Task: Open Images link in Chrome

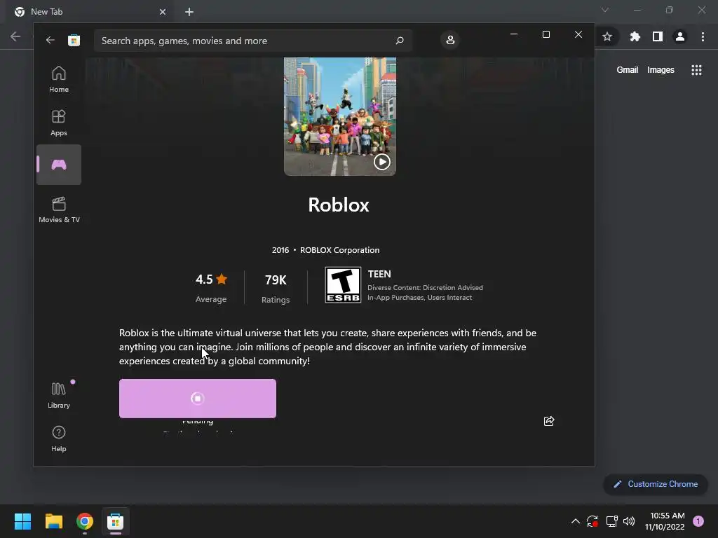Action: point(661,70)
